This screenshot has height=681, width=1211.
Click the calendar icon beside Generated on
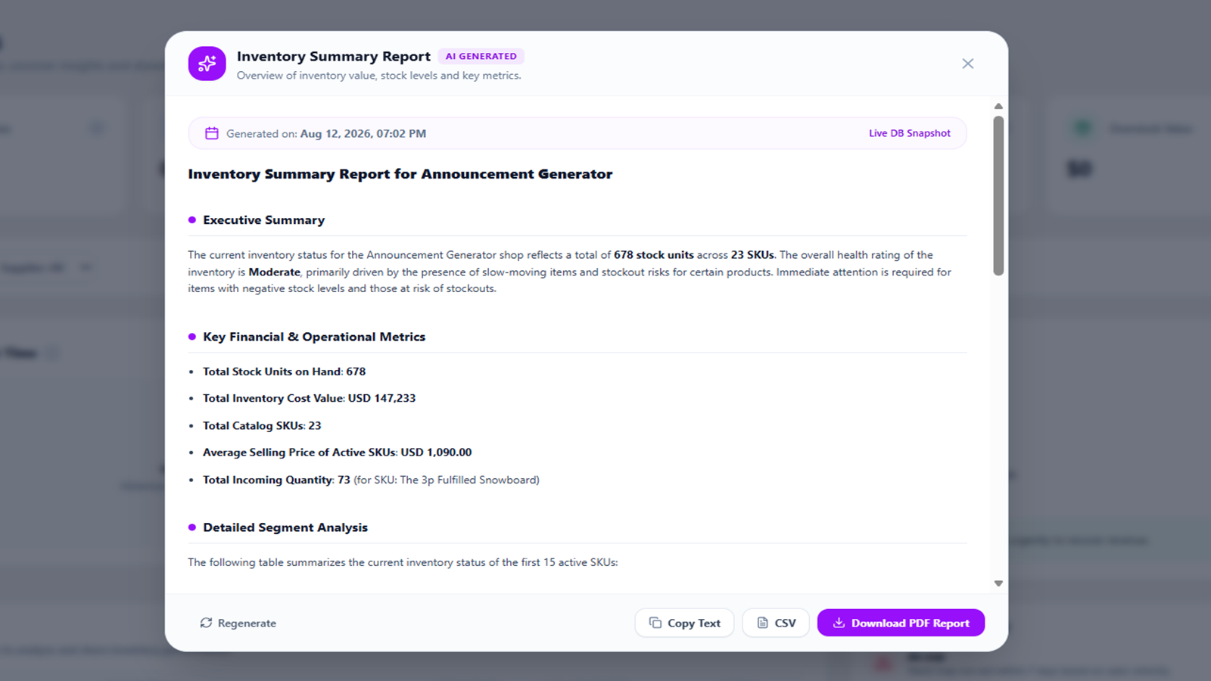pos(212,133)
